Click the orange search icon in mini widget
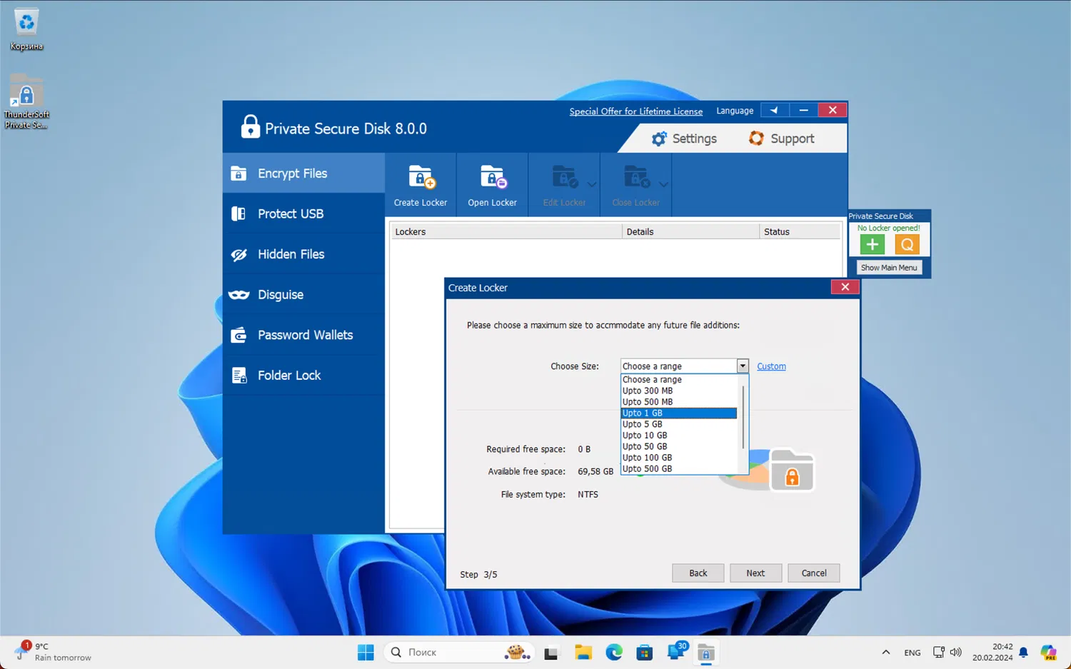The height and width of the screenshot is (669, 1071). (x=907, y=245)
